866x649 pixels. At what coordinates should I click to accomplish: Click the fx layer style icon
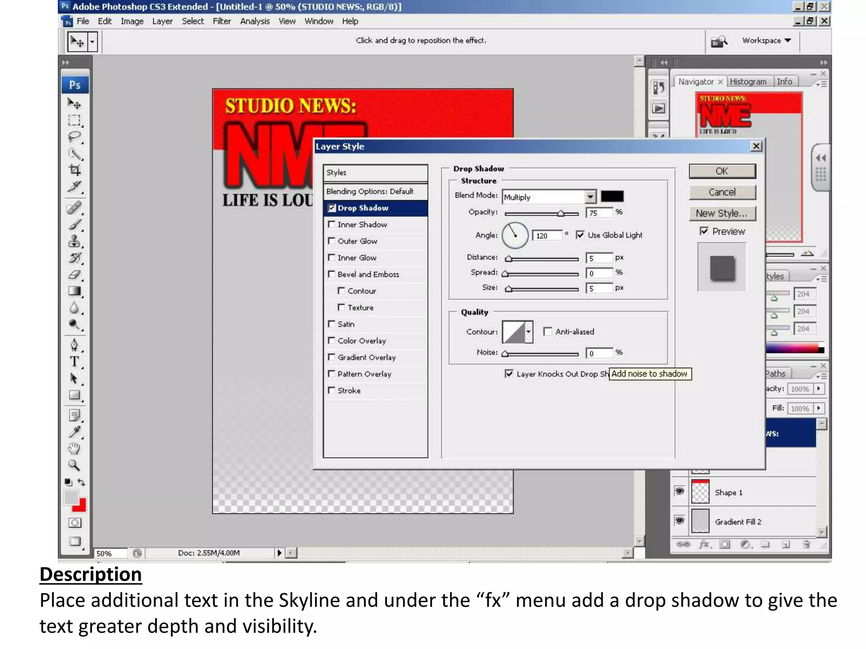[x=704, y=545]
